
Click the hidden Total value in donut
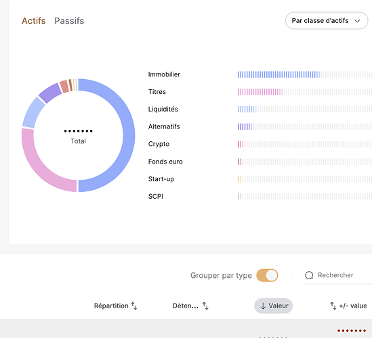[x=79, y=131]
